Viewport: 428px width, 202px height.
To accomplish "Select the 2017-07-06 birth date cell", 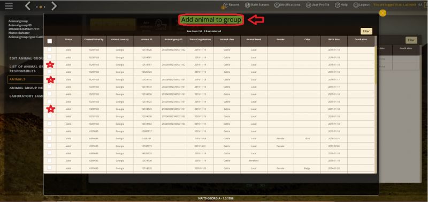I will 334,146.
